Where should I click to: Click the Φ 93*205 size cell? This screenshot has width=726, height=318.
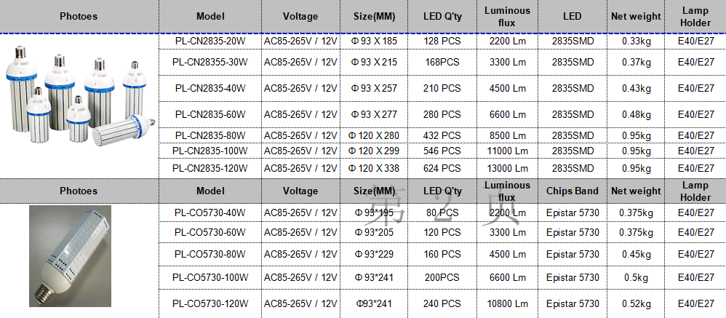click(x=374, y=232)
